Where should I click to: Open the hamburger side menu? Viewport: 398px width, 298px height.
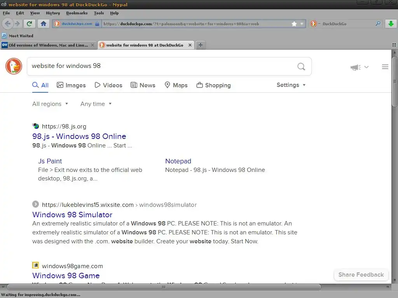click(x=385, y=67)
